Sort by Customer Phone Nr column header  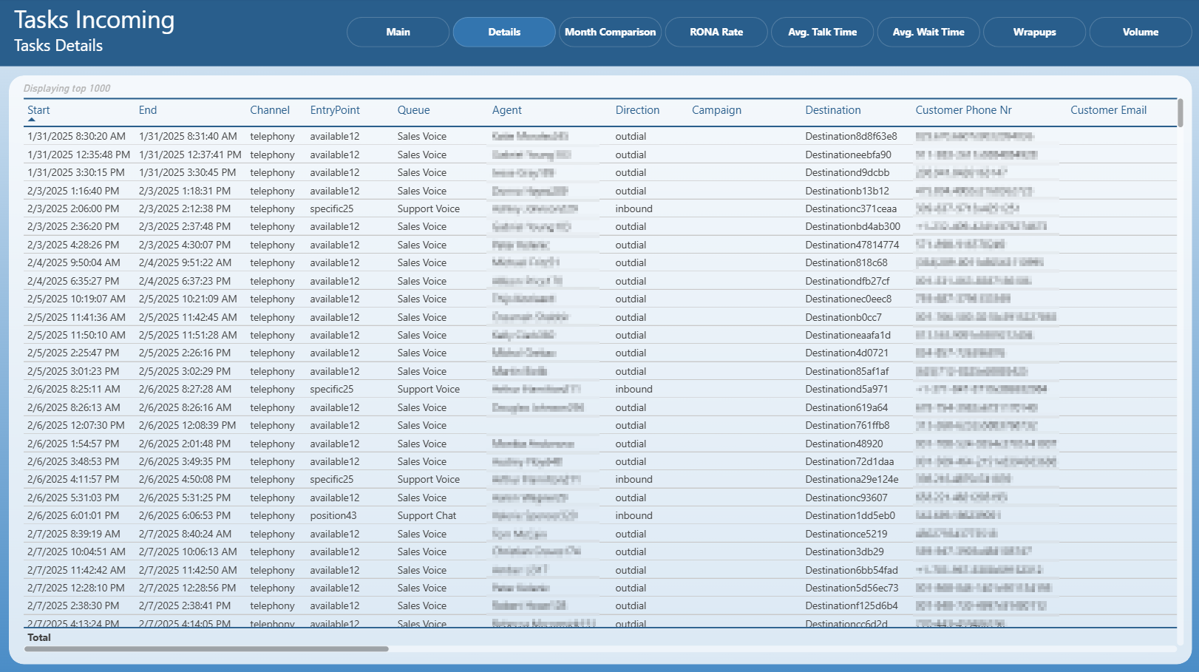tap(963, 110)
